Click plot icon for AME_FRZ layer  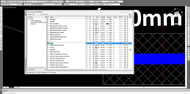[125, 50]
